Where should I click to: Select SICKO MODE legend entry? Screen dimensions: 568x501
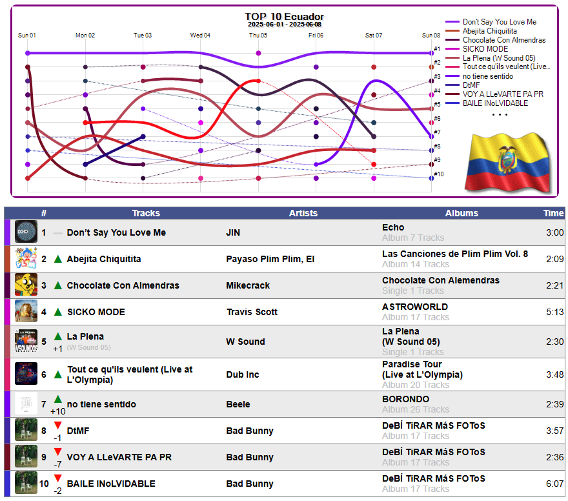[x=477, y=49]
